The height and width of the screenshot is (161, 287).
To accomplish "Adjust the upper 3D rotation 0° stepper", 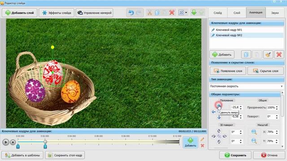I will (241, 132).
